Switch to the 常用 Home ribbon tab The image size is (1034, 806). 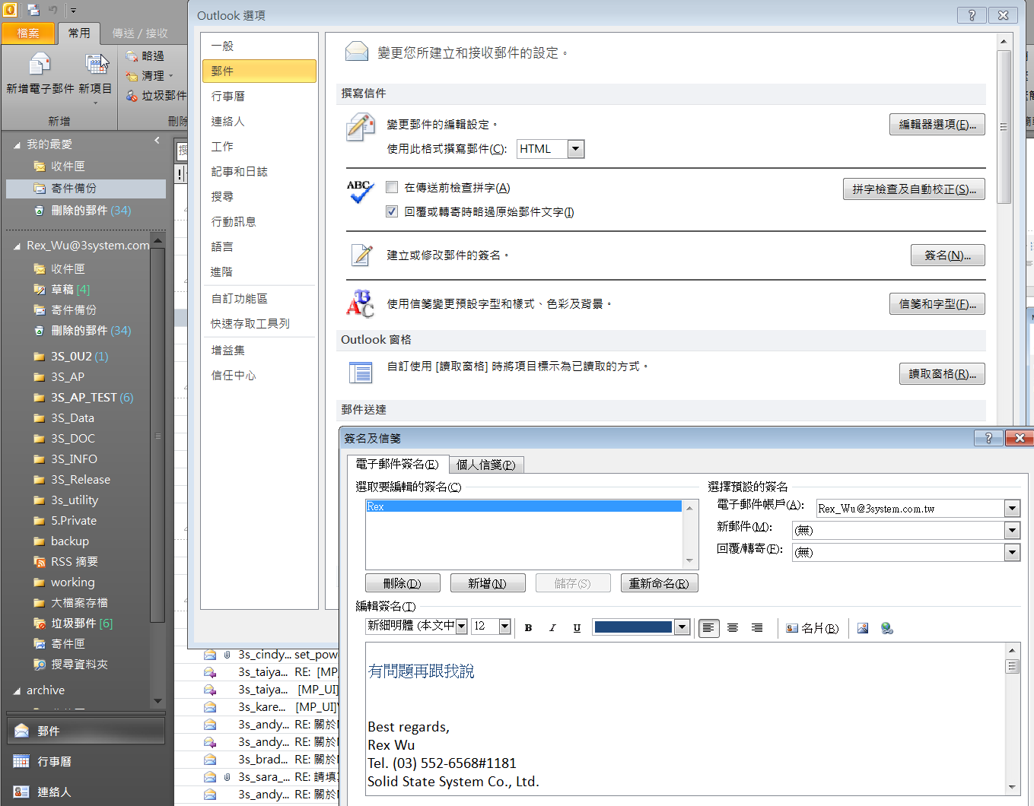click(x=79, y=33)
